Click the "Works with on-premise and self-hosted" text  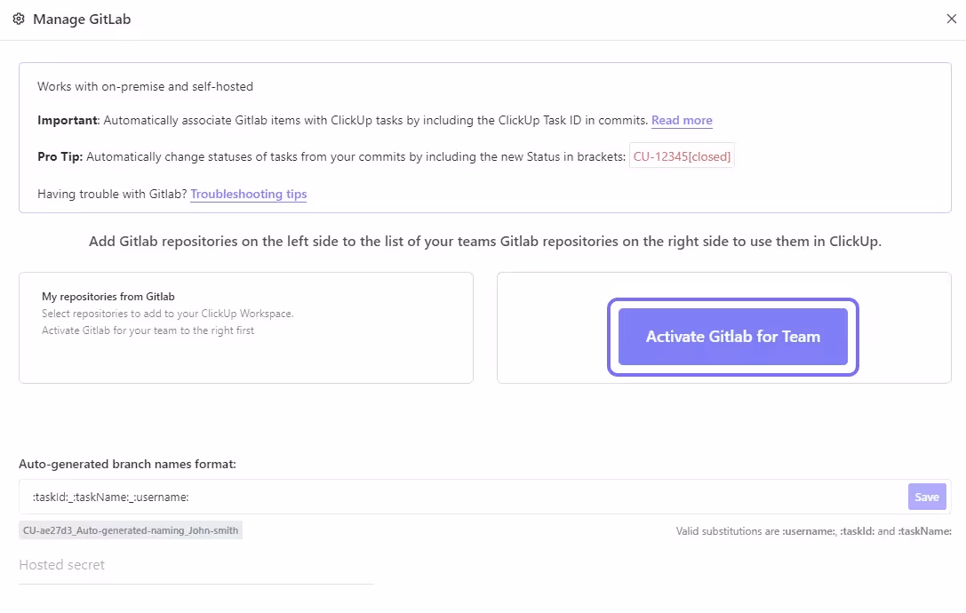point(144,86)
